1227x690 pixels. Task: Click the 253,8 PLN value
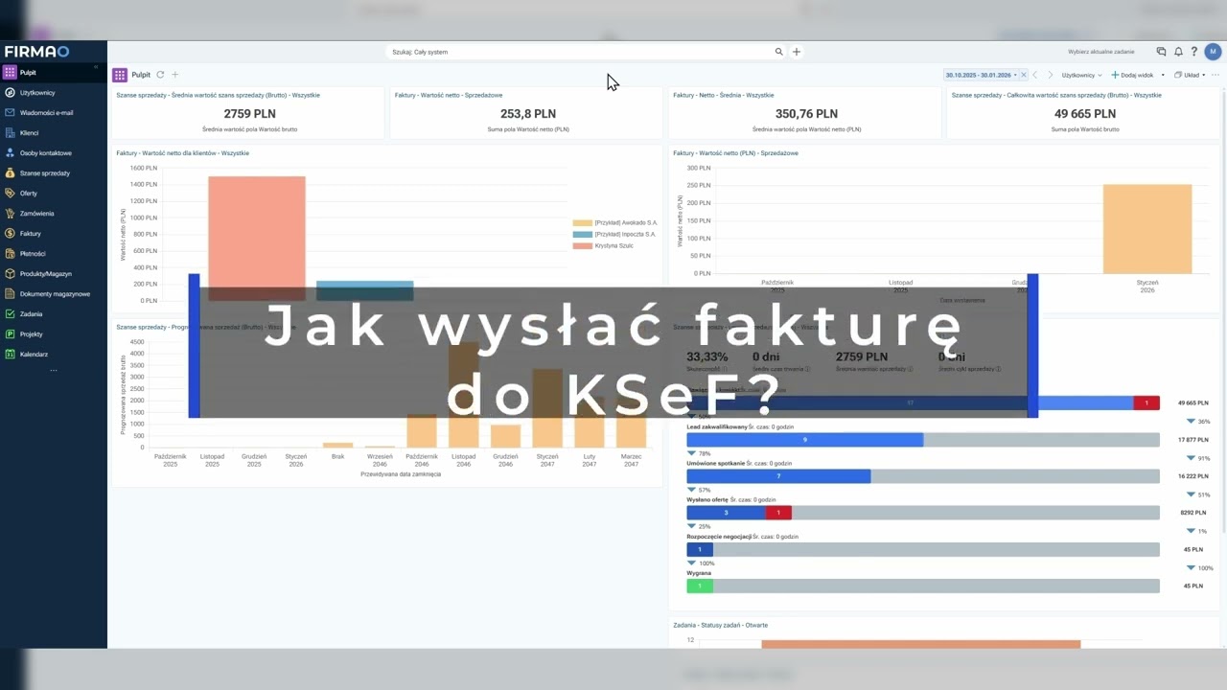[x=528, y=114]
